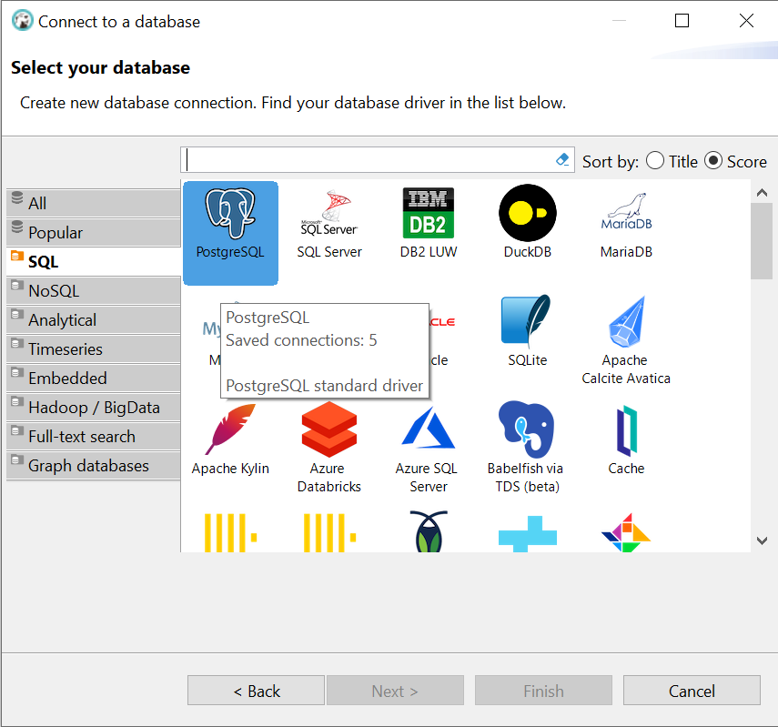Viewport: 778px width, 727px height.
Task: Show the Timeseries category
Action: (94, 348)
